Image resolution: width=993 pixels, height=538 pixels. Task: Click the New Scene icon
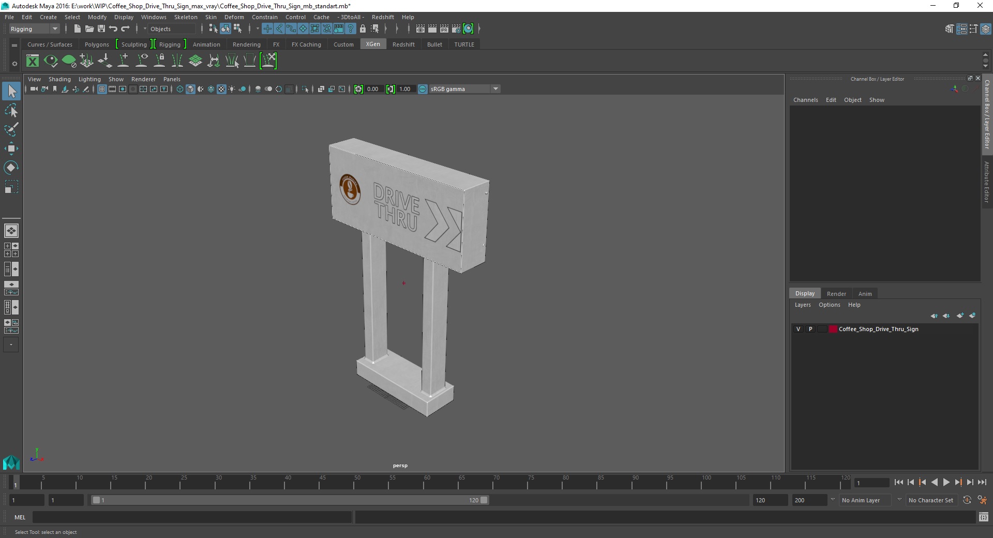(x=77, y=29)
